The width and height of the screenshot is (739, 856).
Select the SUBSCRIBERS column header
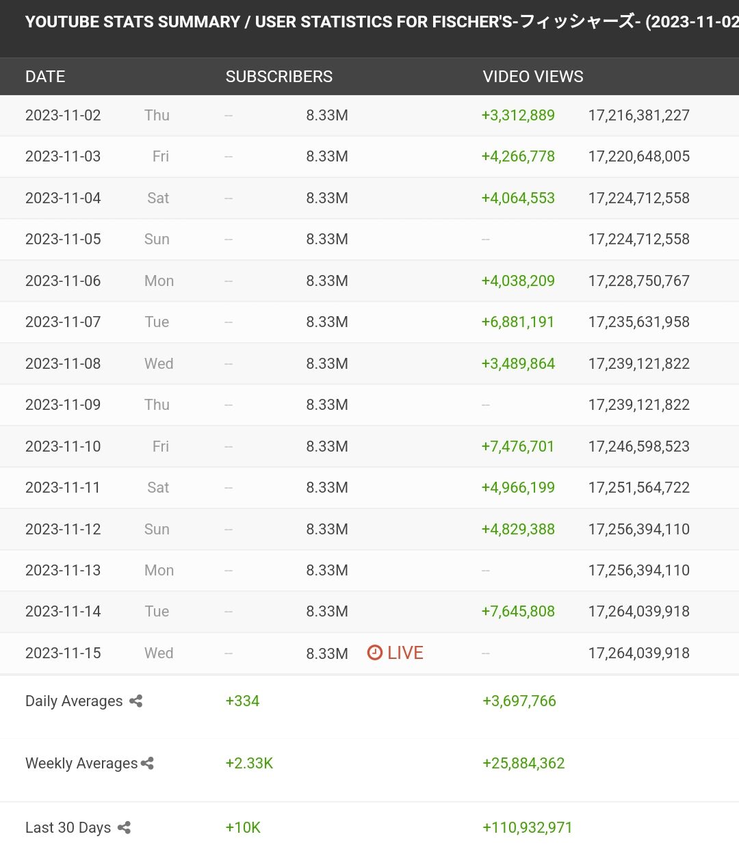click(279, 77)
